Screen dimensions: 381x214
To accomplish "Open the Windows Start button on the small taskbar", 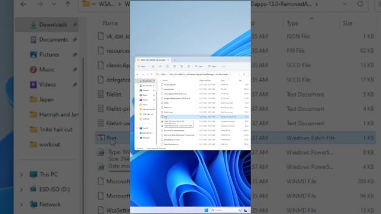I will coord(207,210).
